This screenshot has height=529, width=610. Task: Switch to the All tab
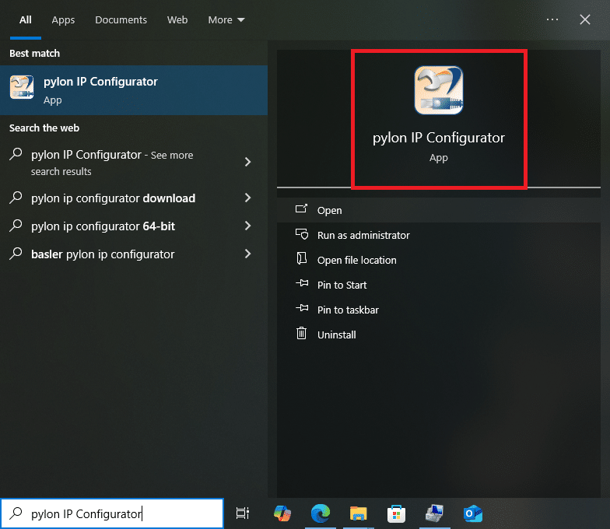point(26,20)
